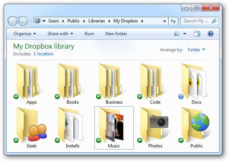
Task: Click the Help question mark icon
Action: pos(210,34)
